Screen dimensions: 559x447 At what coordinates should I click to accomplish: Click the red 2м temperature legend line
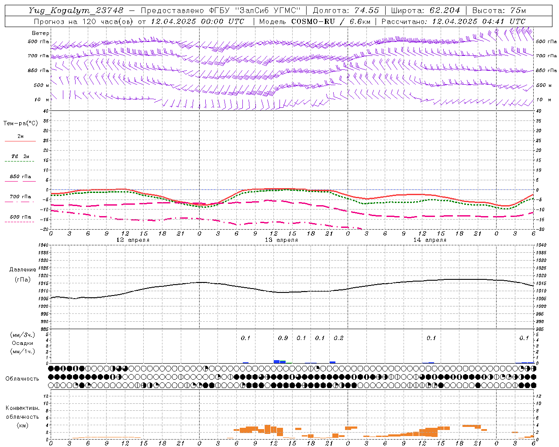[x=20, y=141]
